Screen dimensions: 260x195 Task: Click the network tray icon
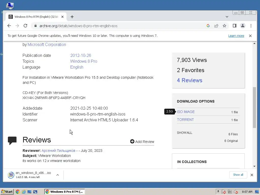pyautogui.click(x=230, y=192)
